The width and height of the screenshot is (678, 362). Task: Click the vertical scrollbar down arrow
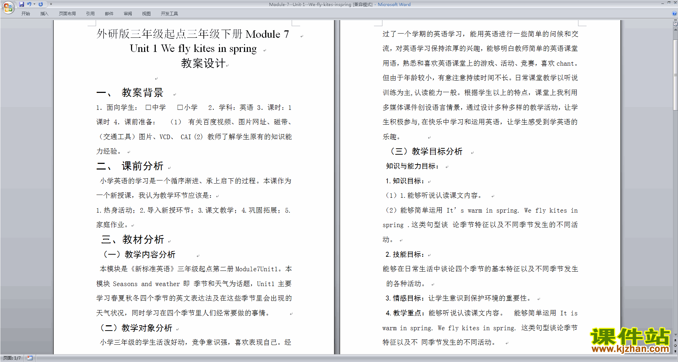pyautogui.click(x=676, y=335)
